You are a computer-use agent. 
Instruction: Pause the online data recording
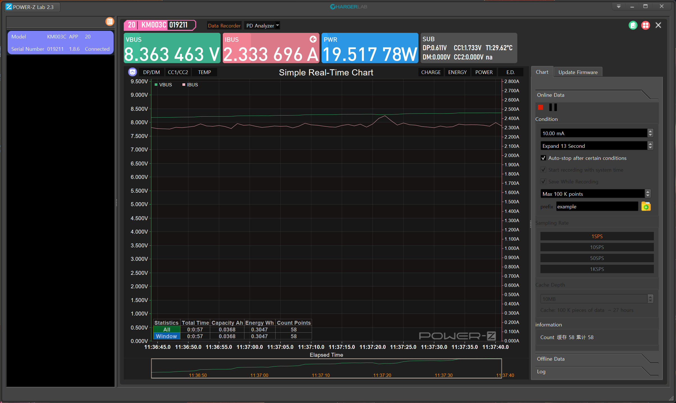(553, 107)
